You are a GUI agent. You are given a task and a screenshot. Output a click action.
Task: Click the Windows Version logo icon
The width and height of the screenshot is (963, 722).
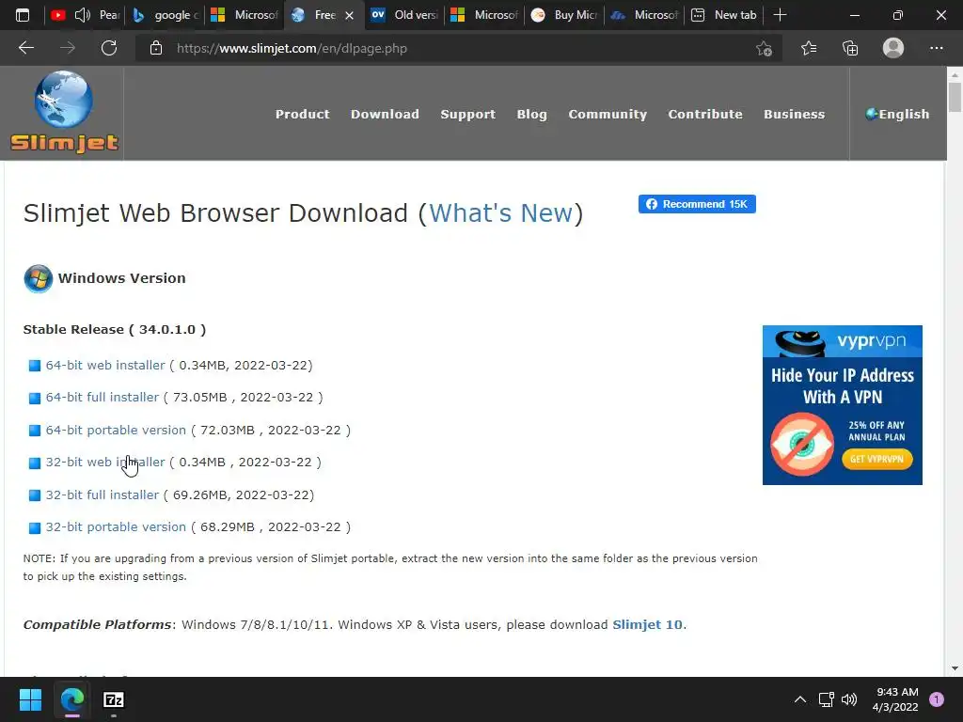tap(38, 278)
